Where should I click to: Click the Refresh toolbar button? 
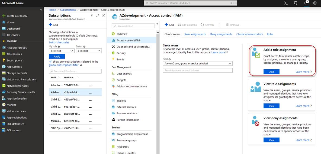pyautogui.click(x=207, y=25)
